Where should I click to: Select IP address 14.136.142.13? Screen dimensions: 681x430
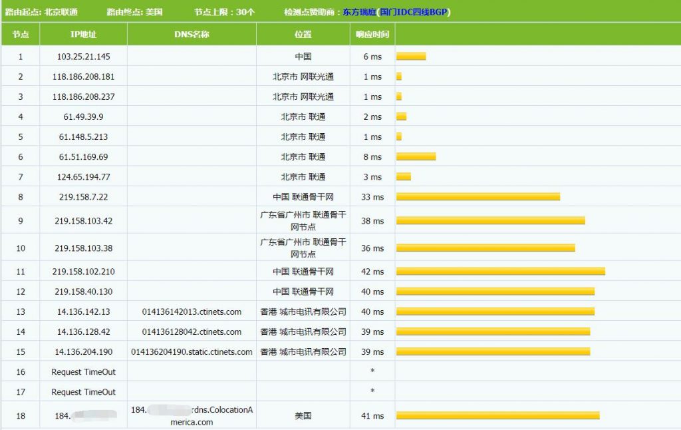(x=83, y=312)
